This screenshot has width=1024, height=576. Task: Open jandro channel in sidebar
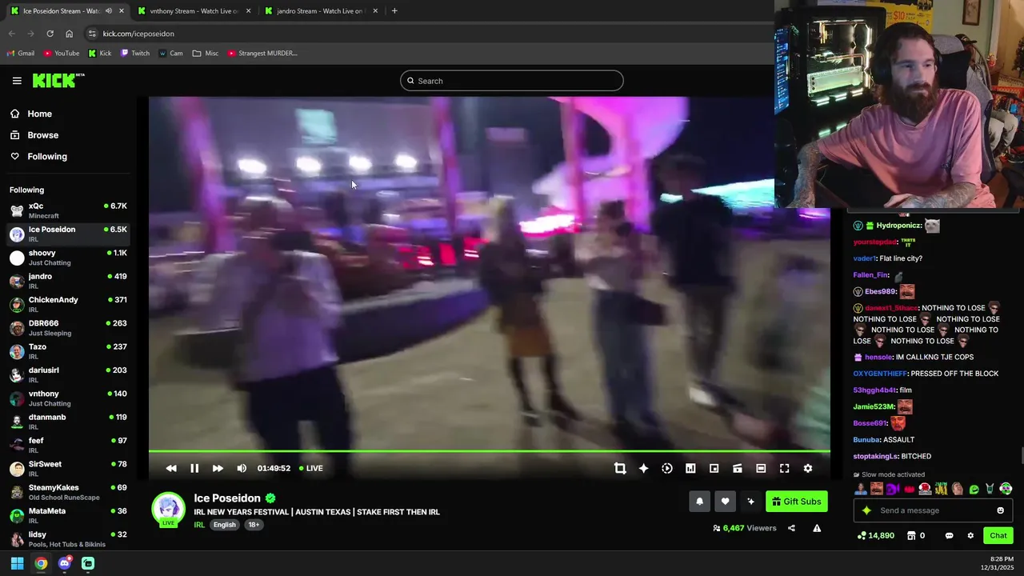tap(68, 281)
